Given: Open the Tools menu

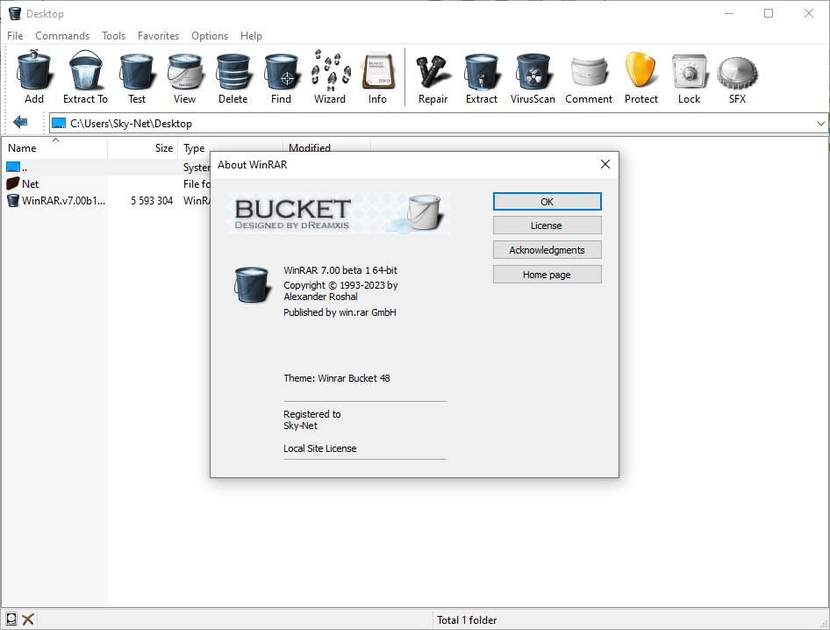Looking at the screenshot, I should click(x=113, y=35).
